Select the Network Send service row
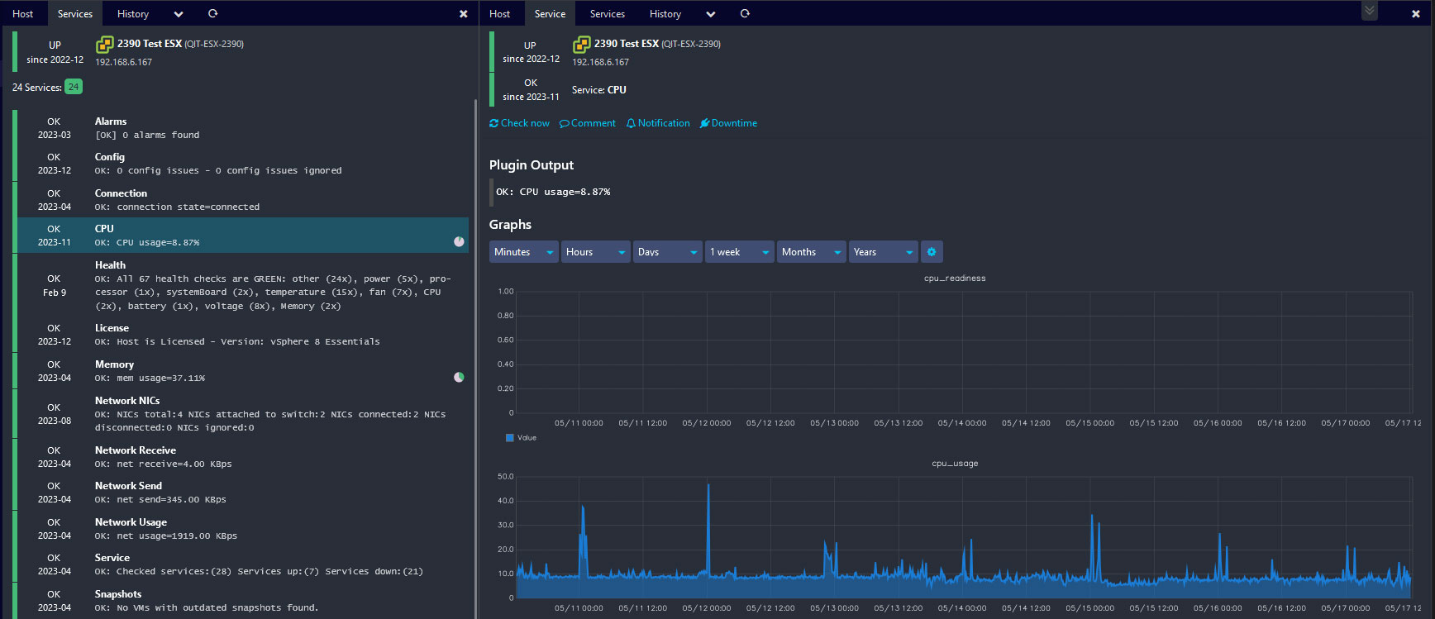This screenshot has width=1435, height=619. (x=241, y=493)
